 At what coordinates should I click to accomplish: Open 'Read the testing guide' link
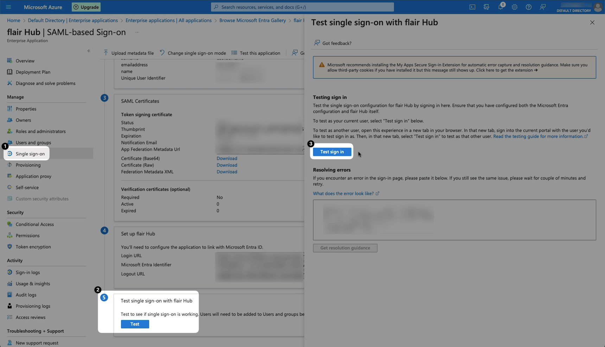tap(540, 136)
